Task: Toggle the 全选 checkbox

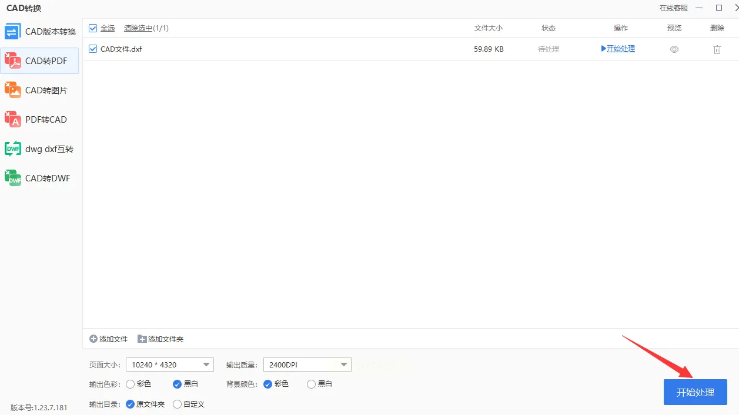Action: click(93, 28)
